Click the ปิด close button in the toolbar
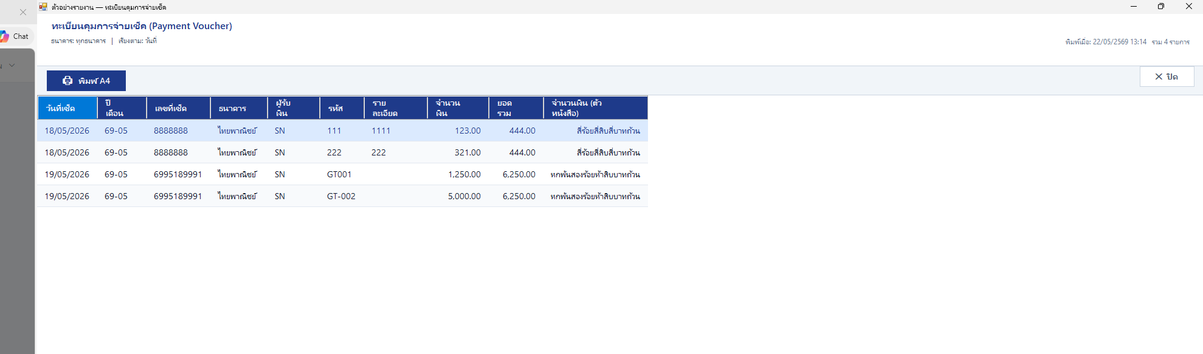 click(x=1167, y=77)
